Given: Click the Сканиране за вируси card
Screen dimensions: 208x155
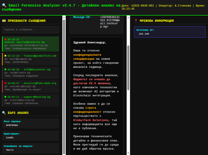Looking at the screenshot, I should 31,148.
